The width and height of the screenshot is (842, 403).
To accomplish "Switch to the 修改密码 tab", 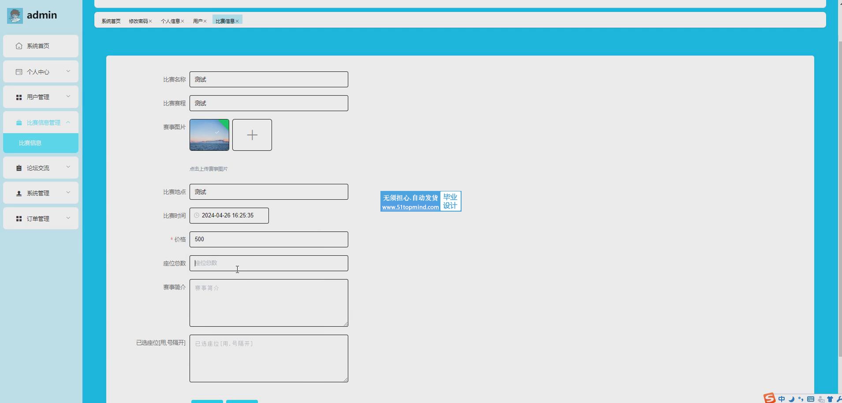I will coord(138,21).
